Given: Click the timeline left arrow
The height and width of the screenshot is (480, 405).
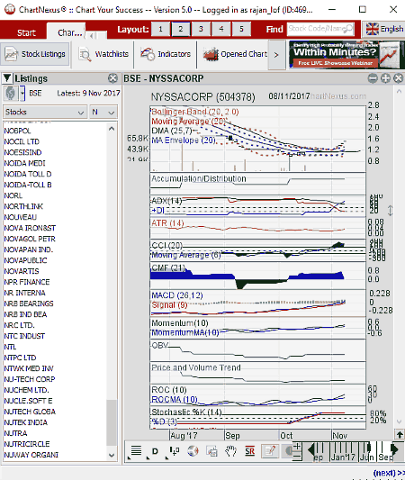Looking at the screenshot, I should (x=310, y=449).
